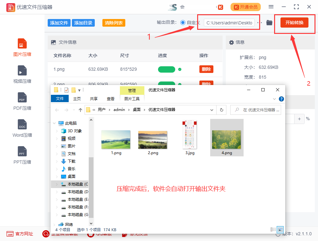Open the 主页 tab in Explorer
This screenshot has width=318, height=241.
[76, 99]
